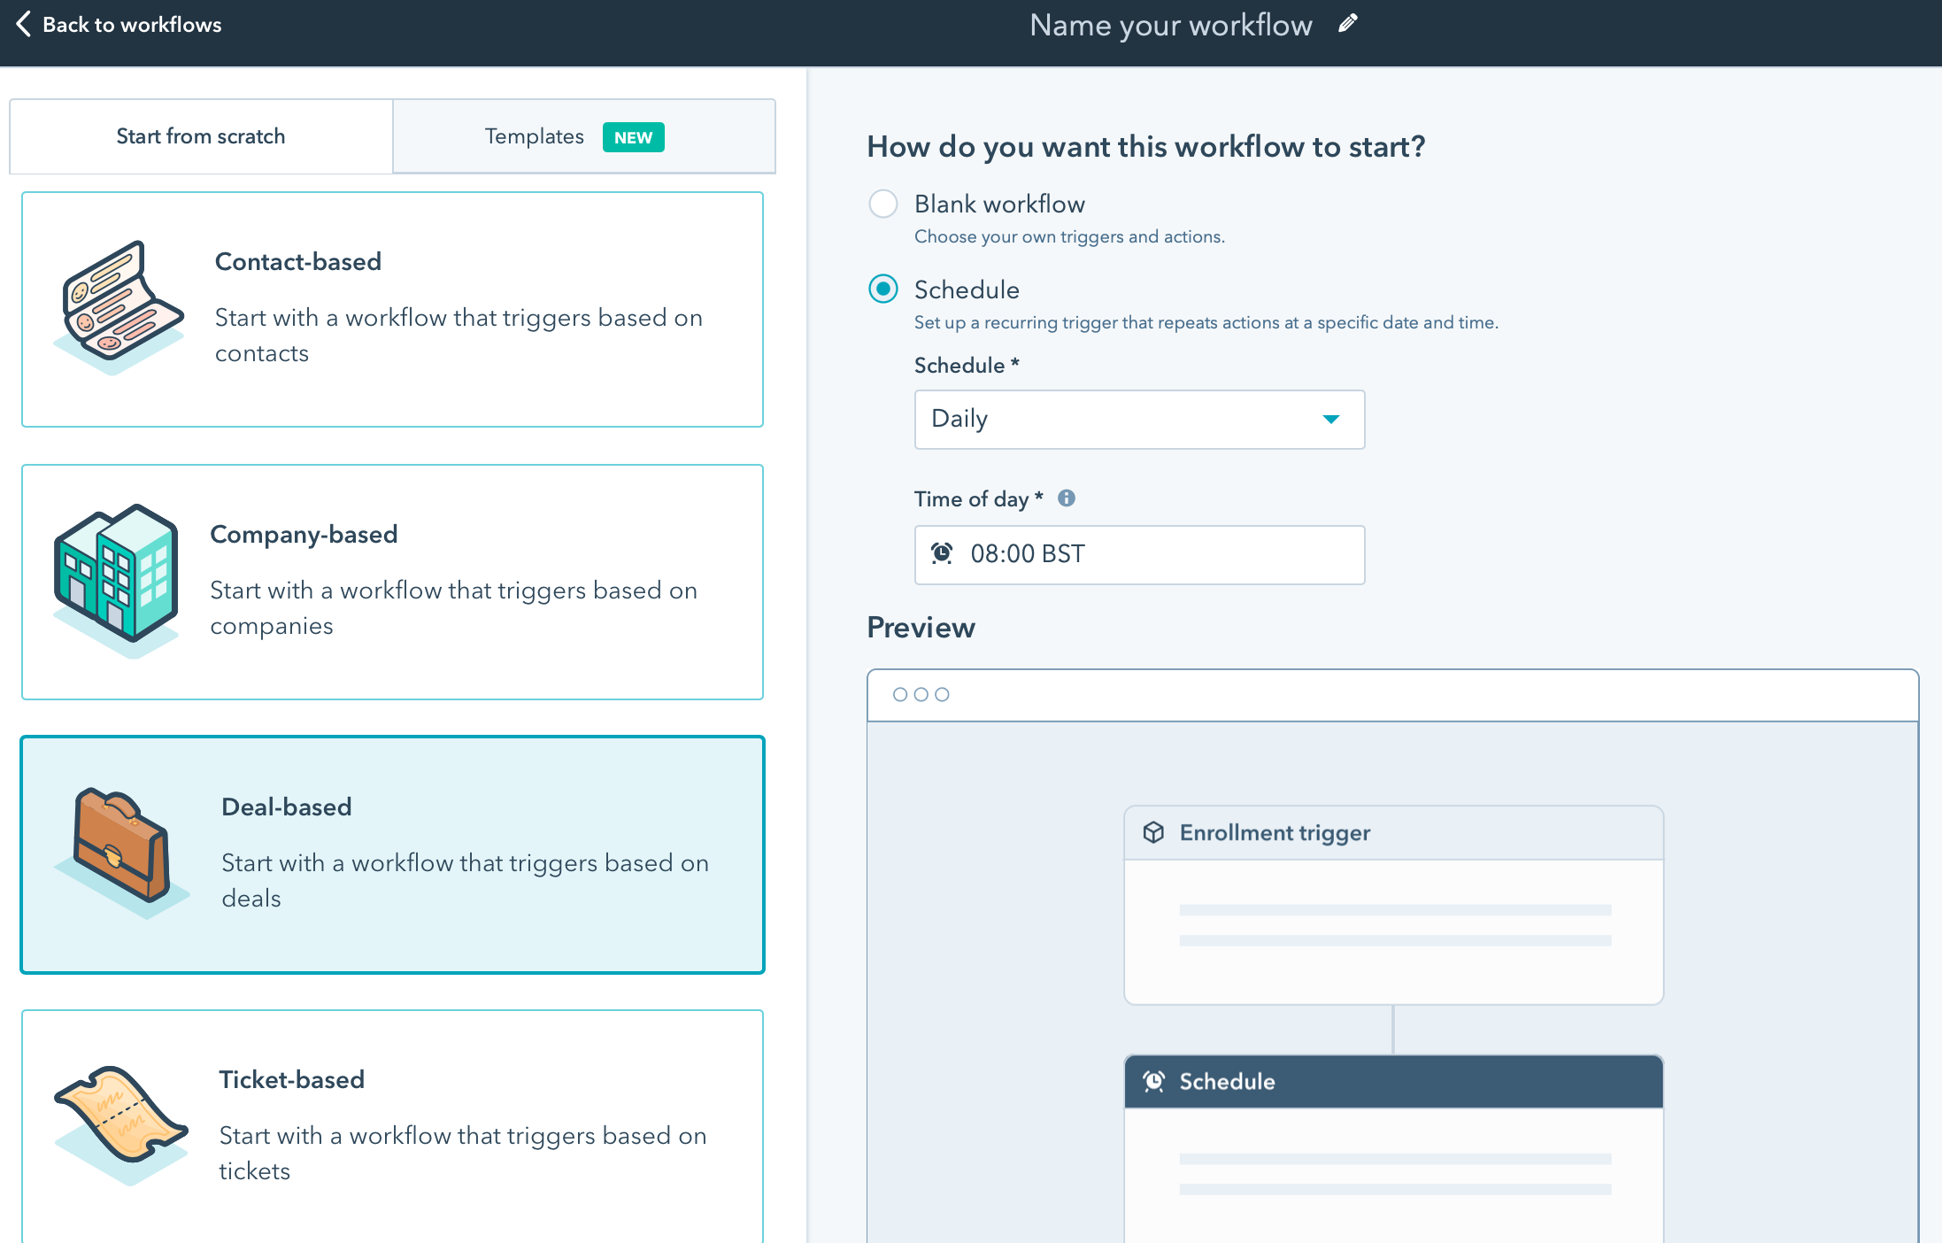Select the Blank workflow radio button
This screenshot has height=1243, width=1942.
[883, 204]
